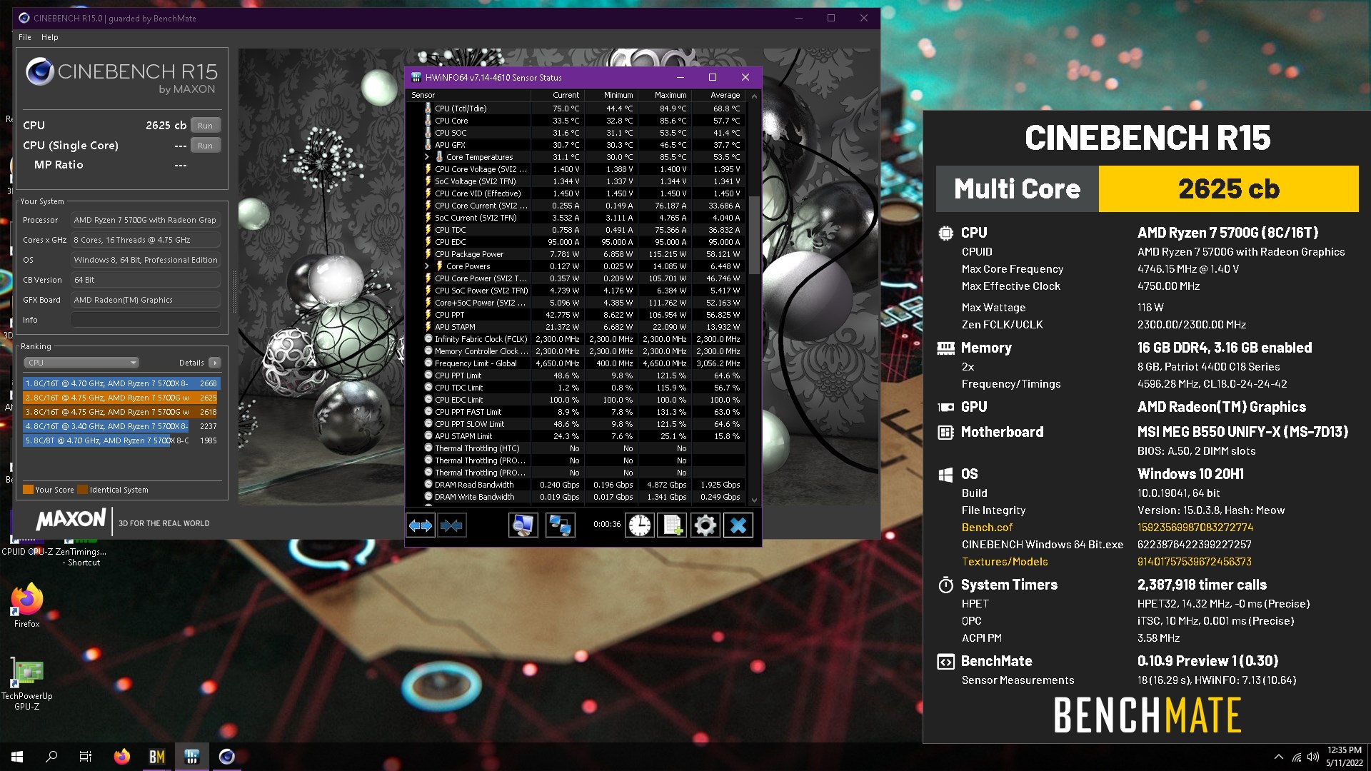Viewport: 1371px width, 771px height.
Task: Open Task View on the taskbar
Action: coord(86,757)
